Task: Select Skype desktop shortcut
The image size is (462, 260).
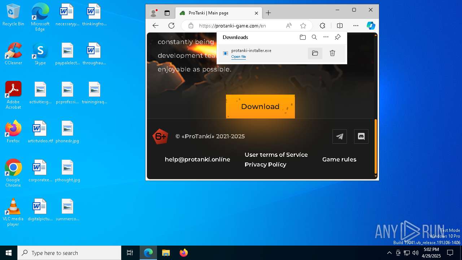Action: (40, 54)
